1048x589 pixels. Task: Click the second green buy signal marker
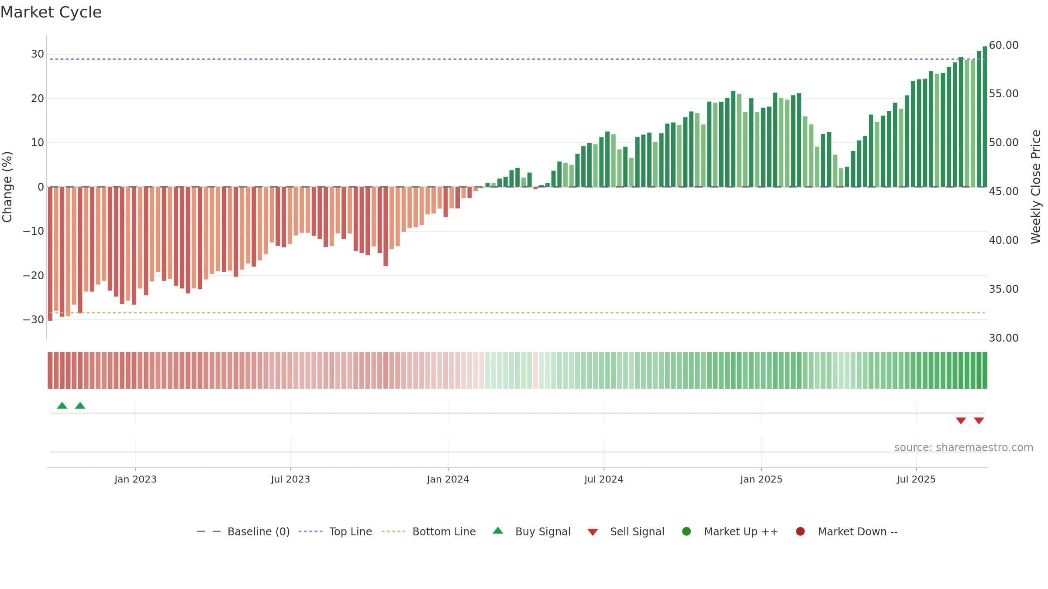coord(80,405)
